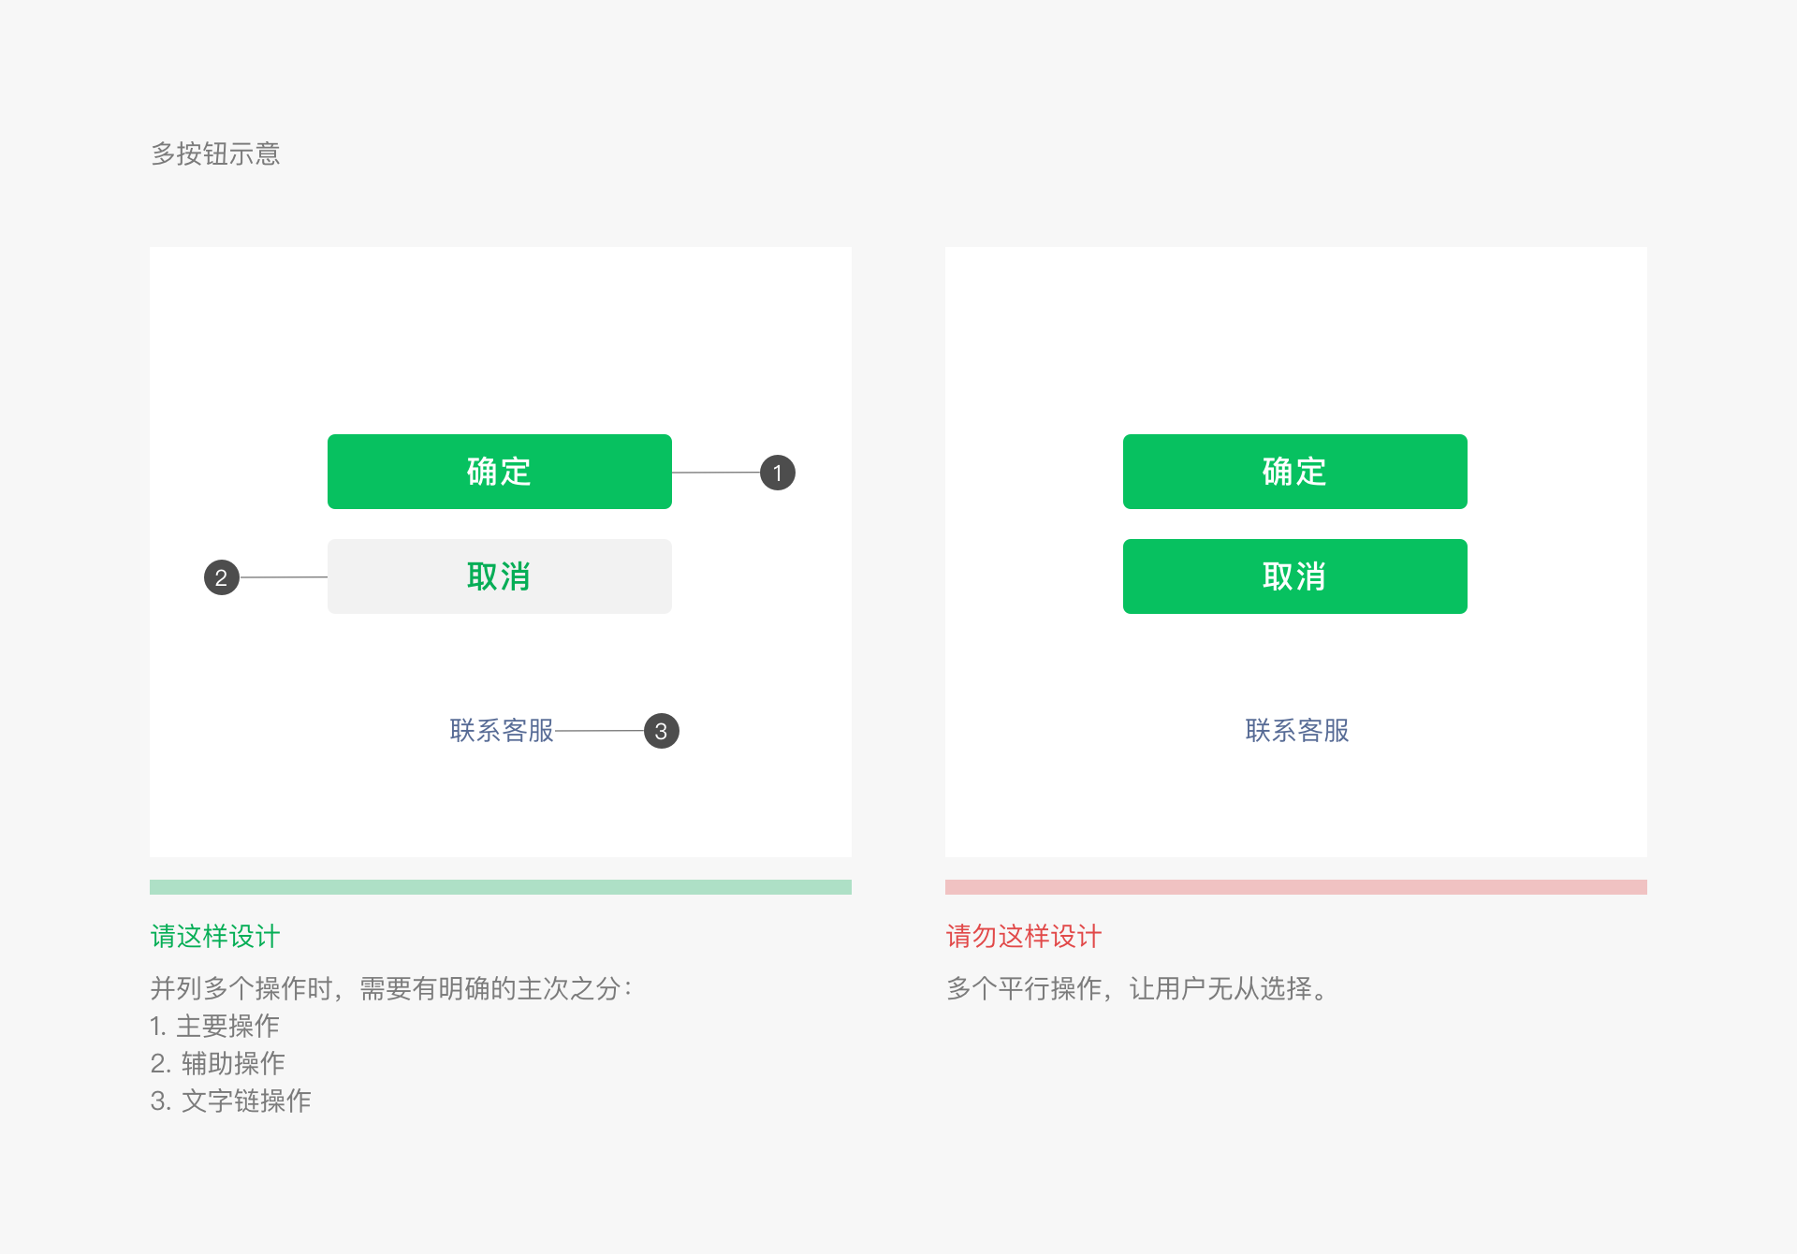The height and width of the screenshot is (1254, 1797).
Task: Click the 确定 button in the right example
Action: (1295, 472)
